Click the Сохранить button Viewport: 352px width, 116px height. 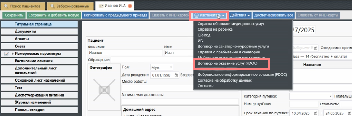click(x=14, y=15)
